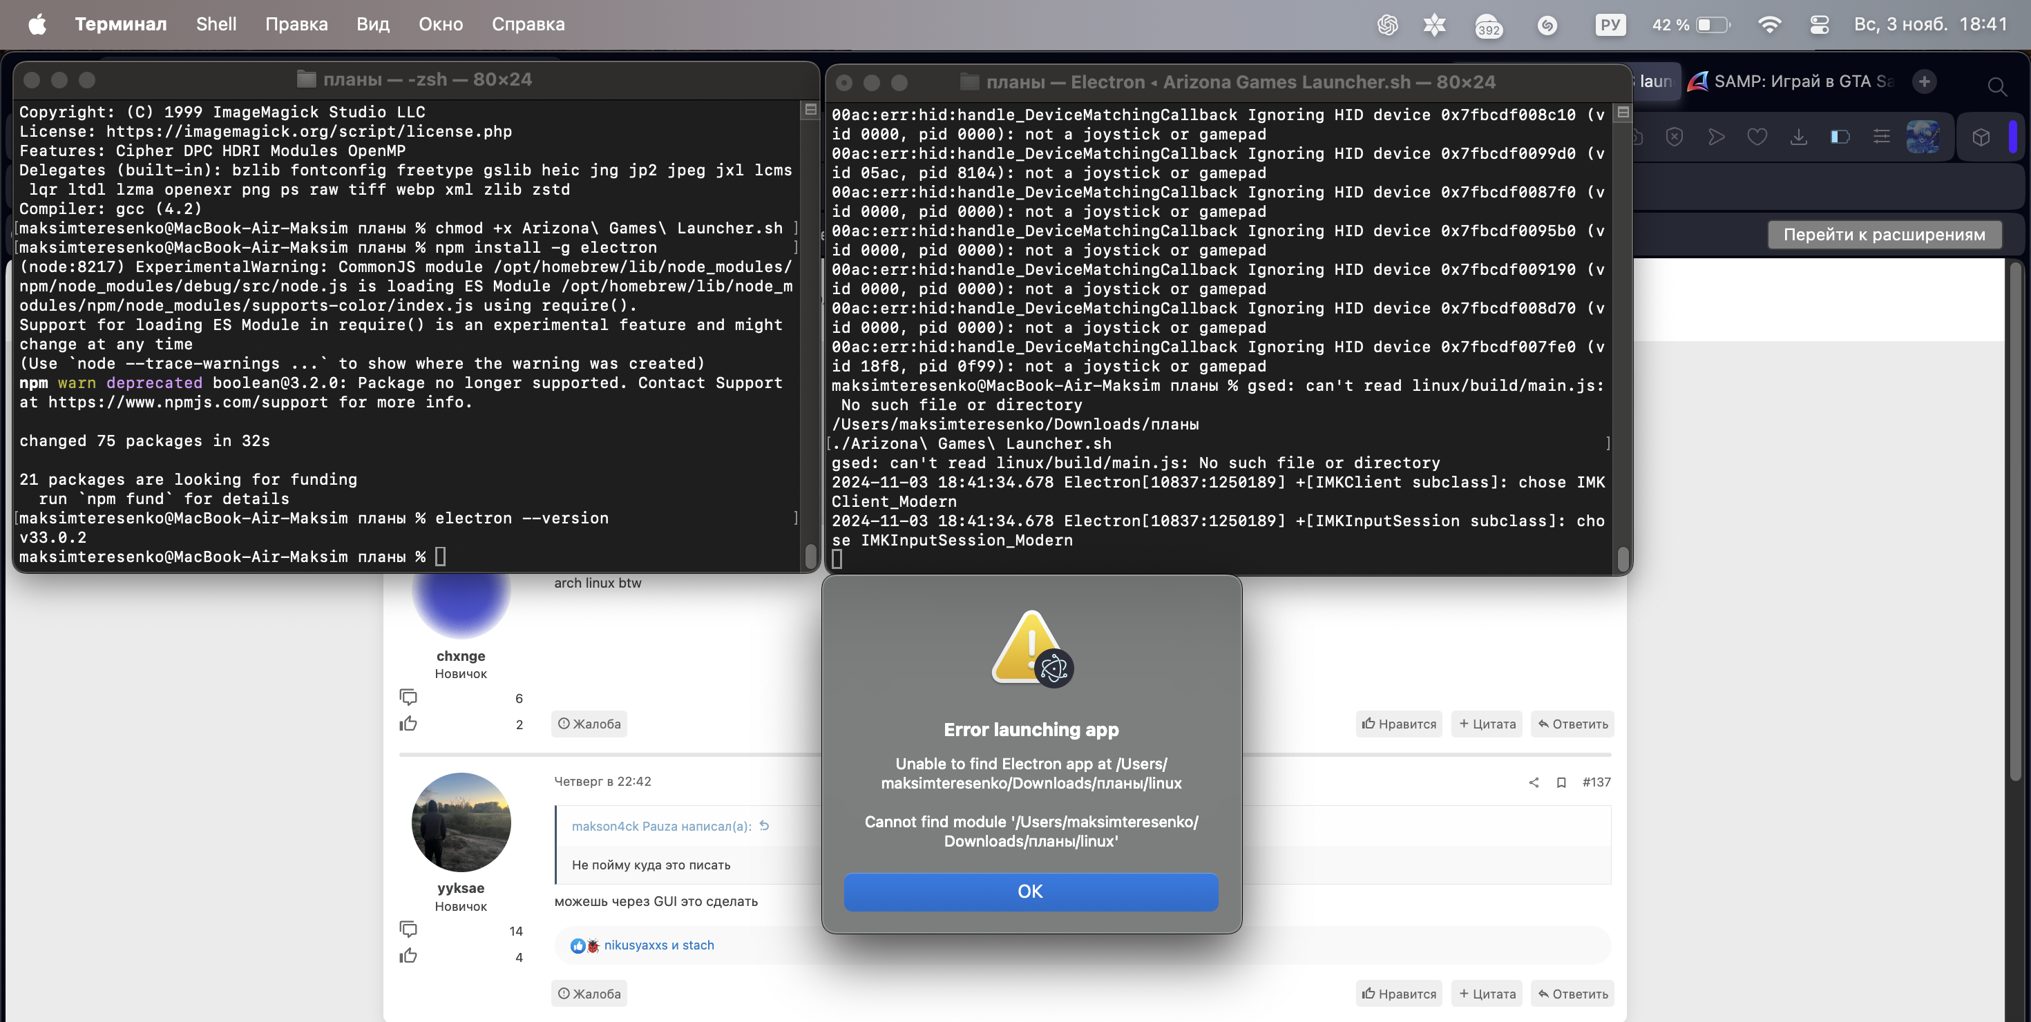Open Control Center toggles icon

1820,26
